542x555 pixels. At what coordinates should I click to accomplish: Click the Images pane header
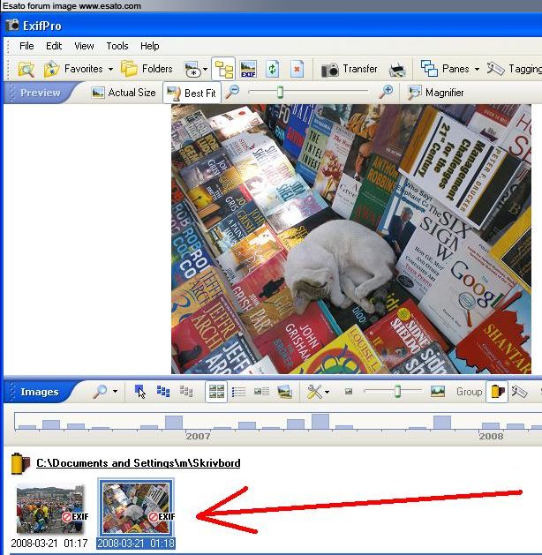pos(39,392)
